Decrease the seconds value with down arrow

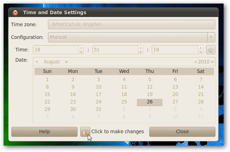(x=200, y=52)
